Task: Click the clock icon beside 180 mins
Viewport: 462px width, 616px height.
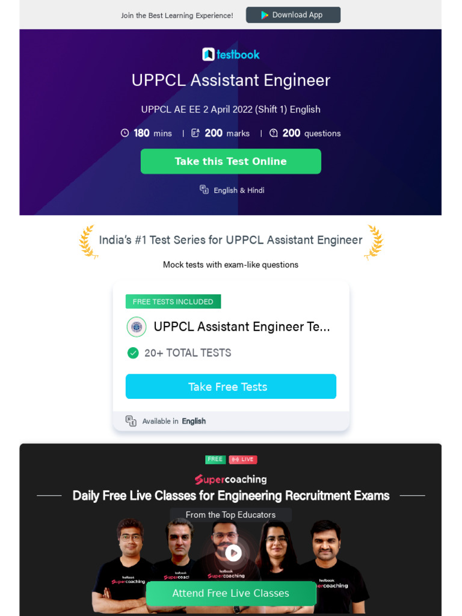Action: [125, 133]
